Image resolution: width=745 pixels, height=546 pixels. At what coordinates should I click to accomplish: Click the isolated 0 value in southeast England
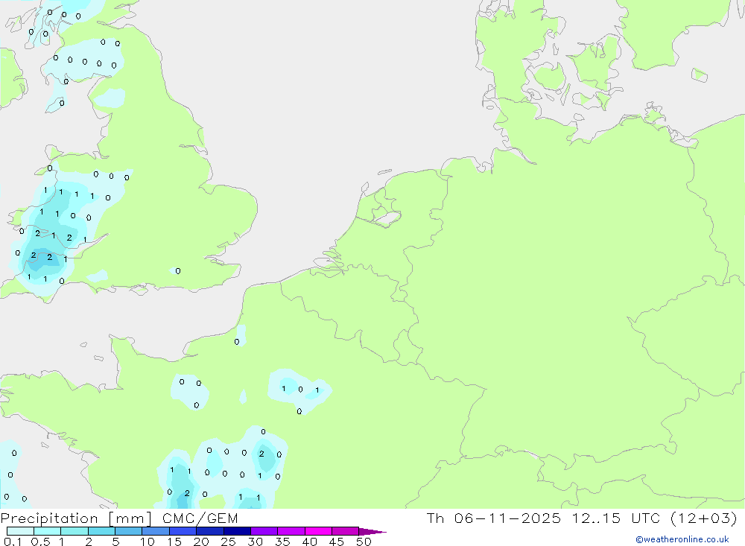(178, 271)
